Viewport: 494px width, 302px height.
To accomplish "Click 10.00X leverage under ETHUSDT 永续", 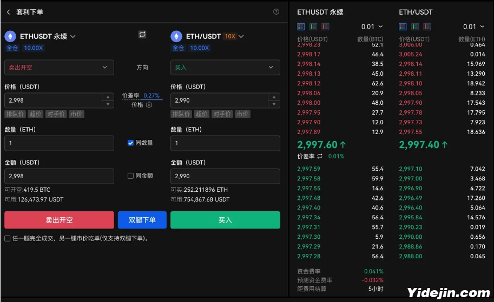I will [x=34, y=48].
